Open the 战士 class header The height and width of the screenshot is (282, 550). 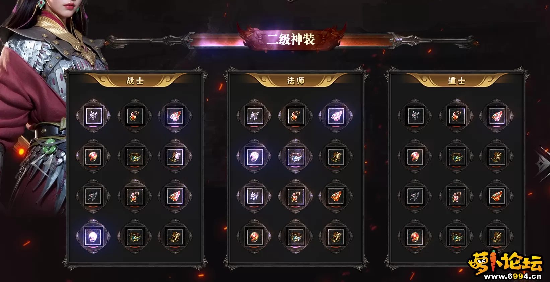coord(135,81)
